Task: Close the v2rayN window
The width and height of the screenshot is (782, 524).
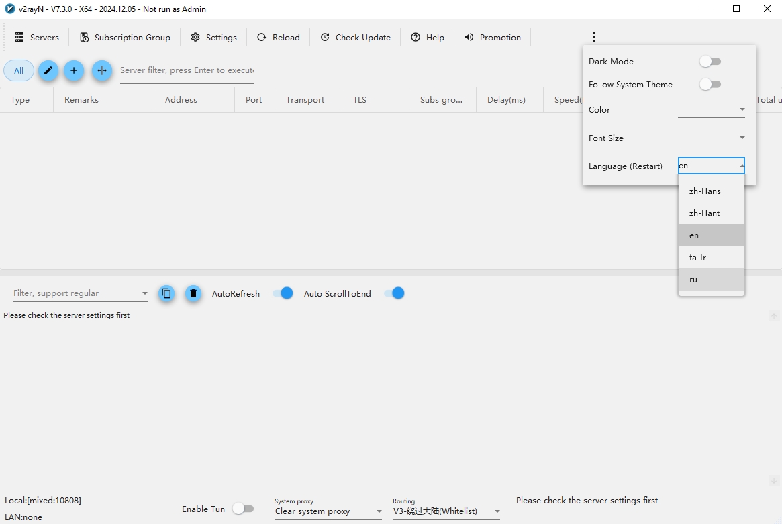Action: pyautogui.click(x=767, y=9)
